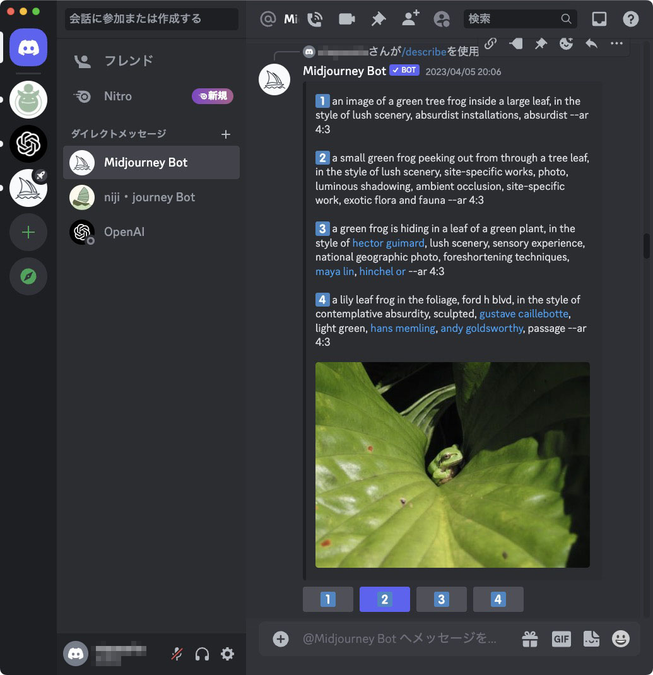The height and width of the screenshot is (675, 653).
Task: Upscale image with the 3 button
Action: point(441,599)
